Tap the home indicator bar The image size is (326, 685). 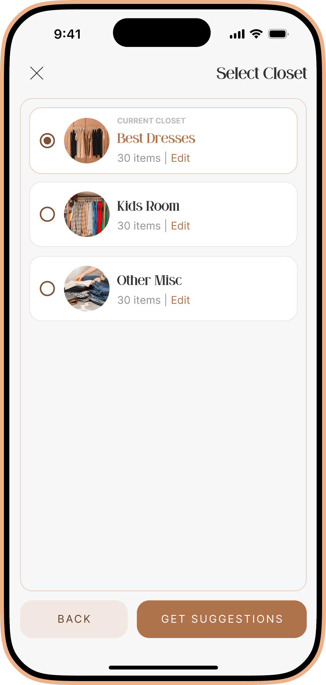click(163, 667)
